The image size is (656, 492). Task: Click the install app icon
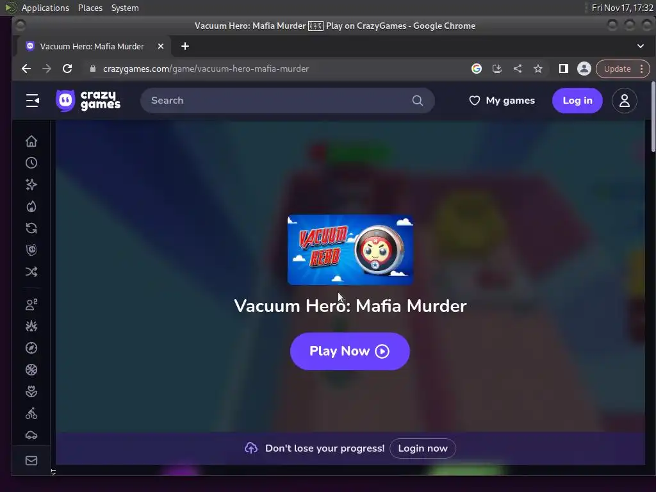tap(497, 69)
